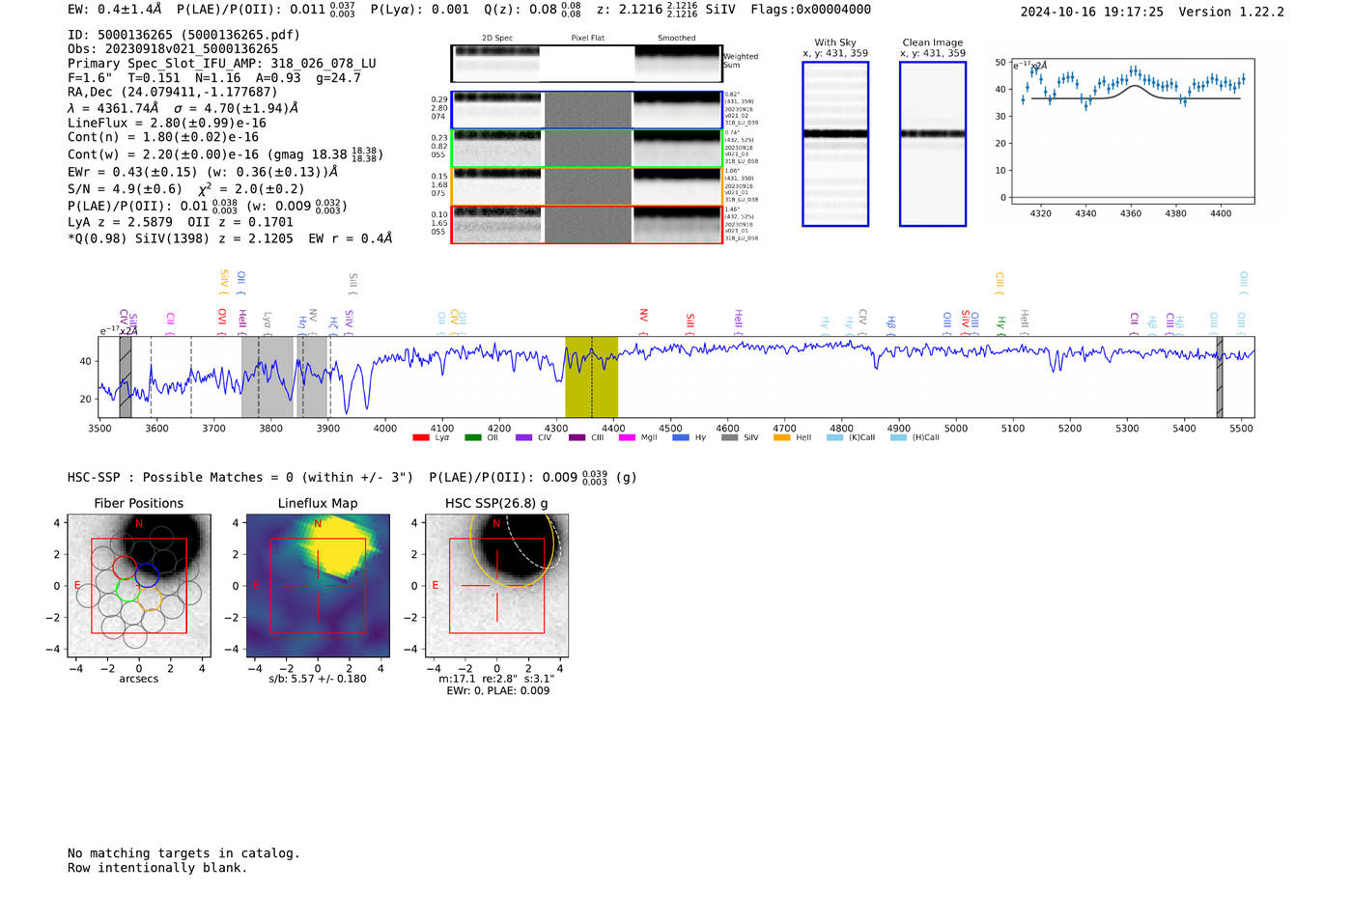Select the red-bordered 2D spectrum row
Viewport: 1352px width, 920px height.
click(x=586, y=225)
